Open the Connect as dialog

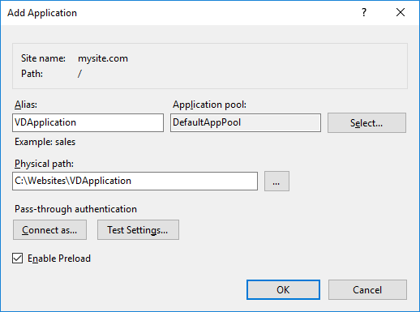click(49, 230)
